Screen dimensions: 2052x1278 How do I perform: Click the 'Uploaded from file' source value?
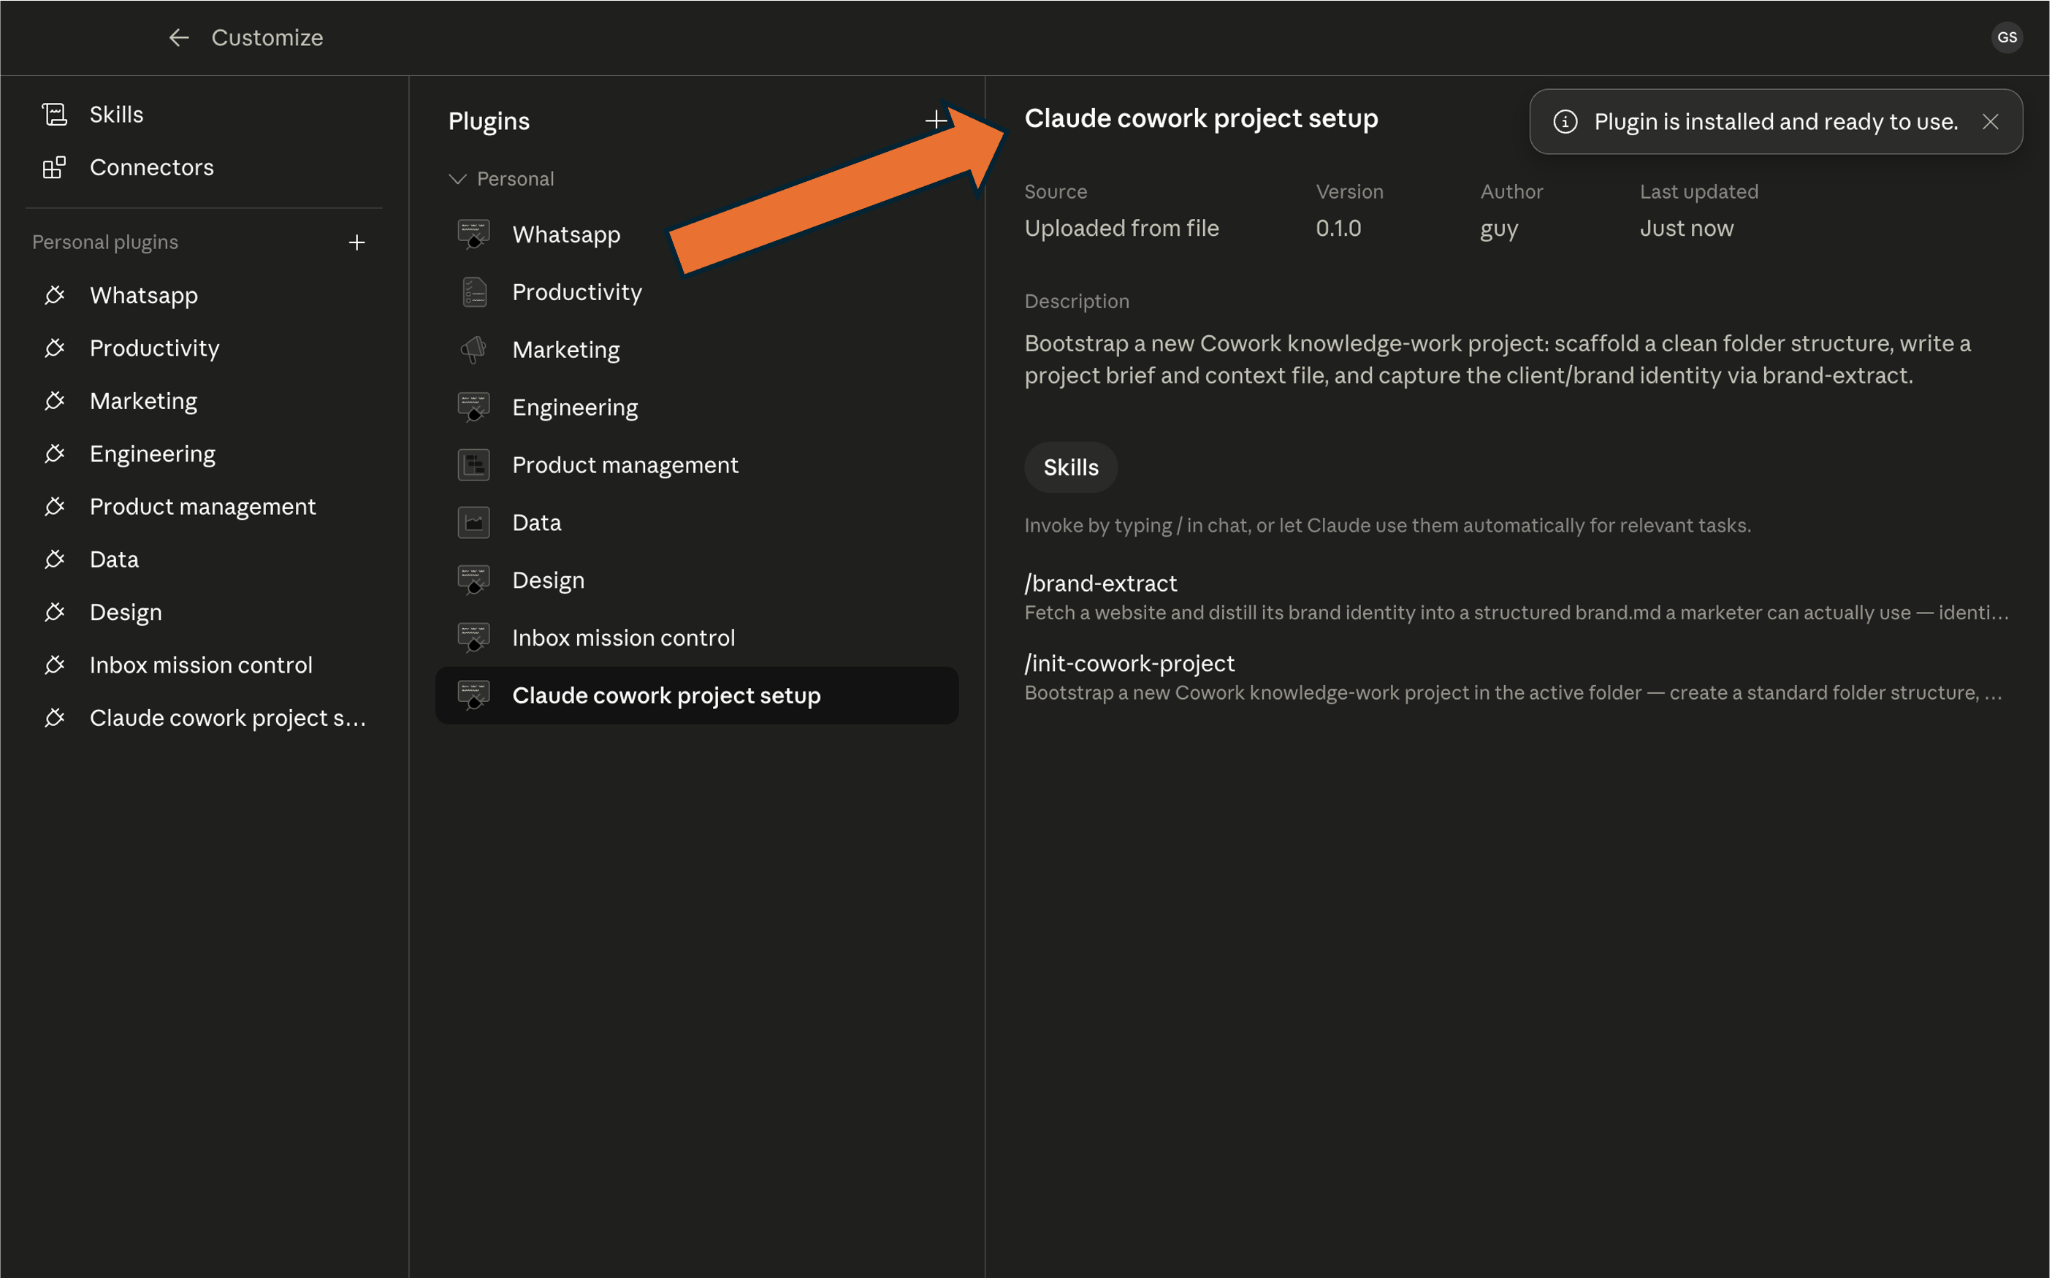1121,228
